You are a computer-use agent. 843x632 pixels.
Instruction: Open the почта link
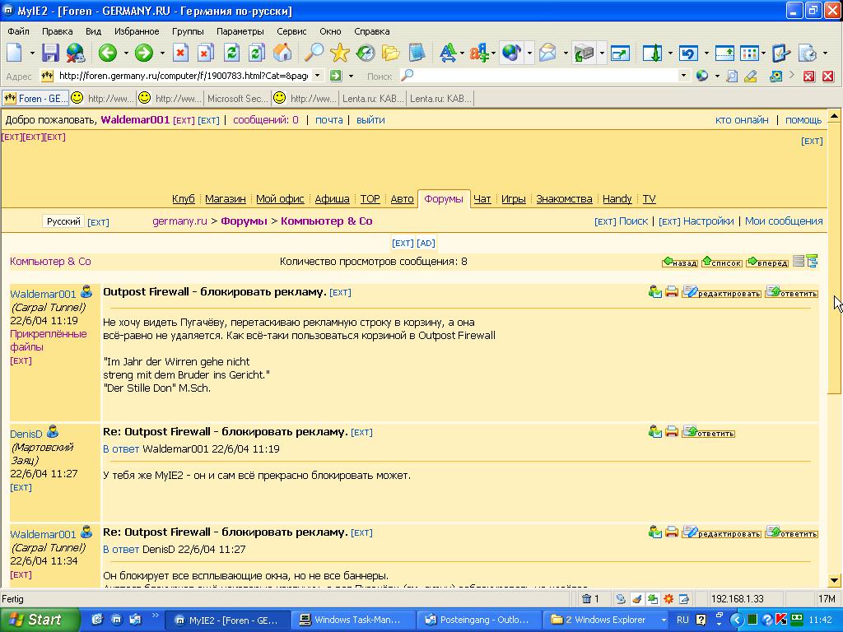[x=329, y=120]
